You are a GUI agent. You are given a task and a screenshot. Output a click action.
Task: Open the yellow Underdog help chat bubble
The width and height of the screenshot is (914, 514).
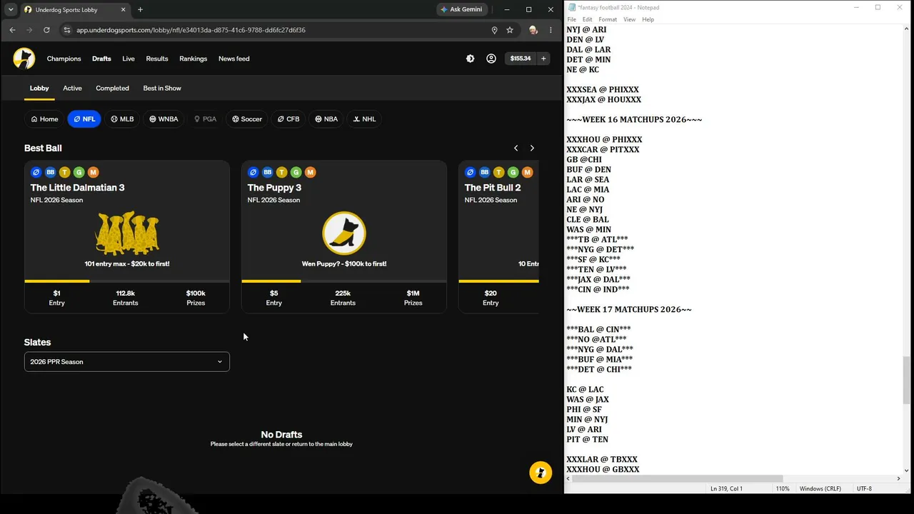pos(541,473)
